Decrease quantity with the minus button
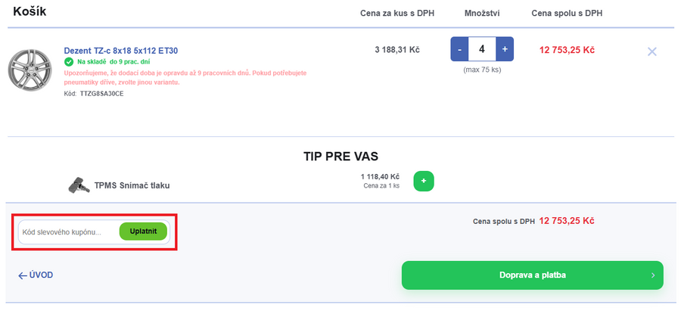 point(459,50)
